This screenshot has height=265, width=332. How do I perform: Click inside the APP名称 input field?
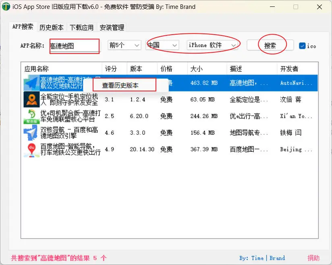(x=74, y=46)
